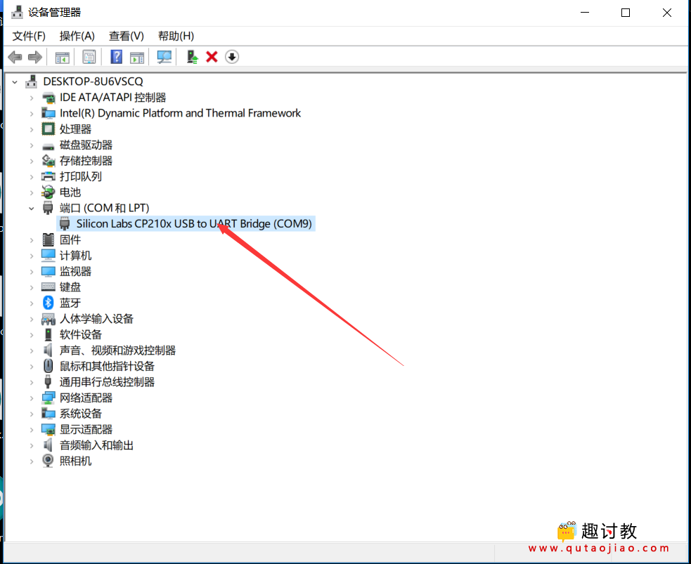691x564 pixels.
Task: Select the 监视器 category label
Action: [75, 271]
